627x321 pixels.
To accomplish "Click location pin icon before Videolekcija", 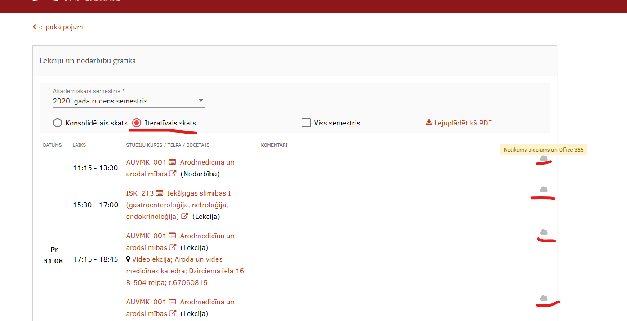I will pyautogui.click(x=129, y=259).
